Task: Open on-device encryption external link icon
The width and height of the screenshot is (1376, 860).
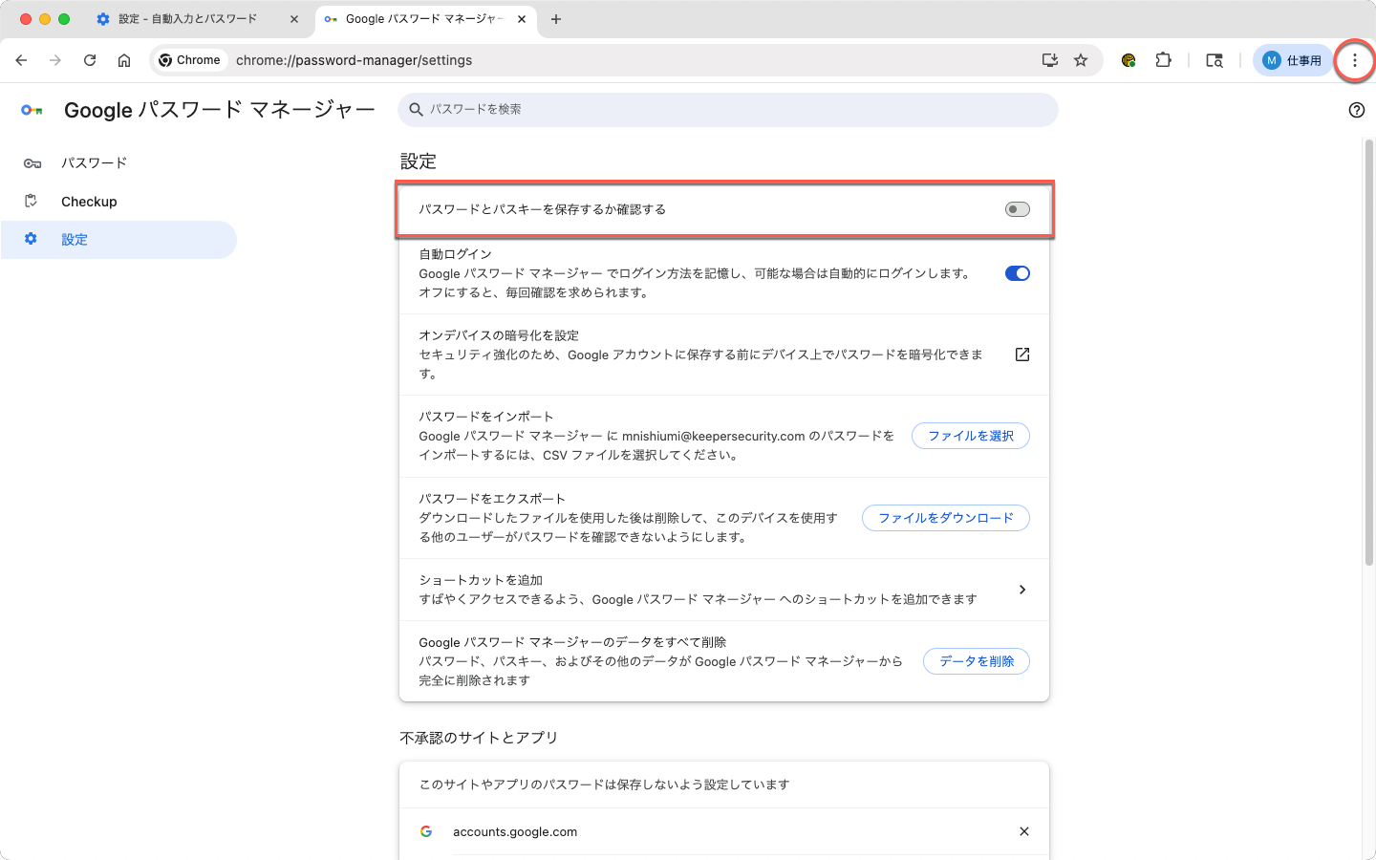Action: click(1021, 355)
